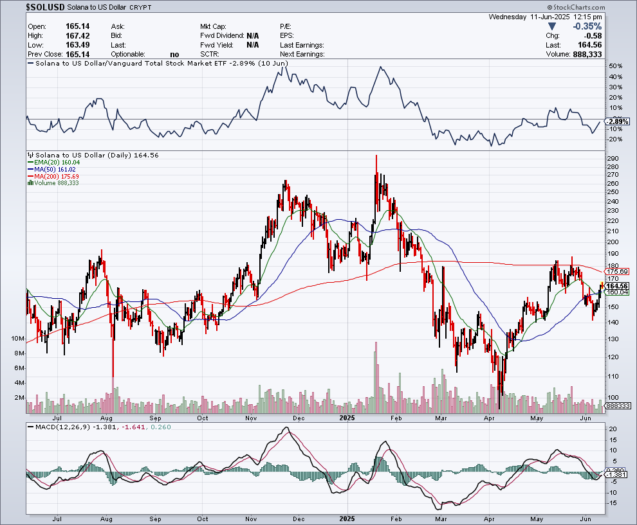Viewport: 637px width, 525px height.
Task: Click the EMA(20) 160.04 legend entry
Action: [57, 163]
